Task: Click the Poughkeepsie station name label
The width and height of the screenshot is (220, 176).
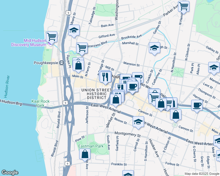Action: point(46,63)
